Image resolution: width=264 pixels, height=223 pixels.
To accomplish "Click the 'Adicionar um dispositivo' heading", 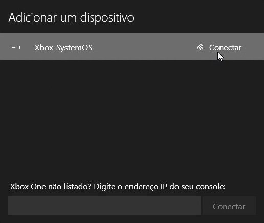I will pyautogui.click(x=71, y=18).
